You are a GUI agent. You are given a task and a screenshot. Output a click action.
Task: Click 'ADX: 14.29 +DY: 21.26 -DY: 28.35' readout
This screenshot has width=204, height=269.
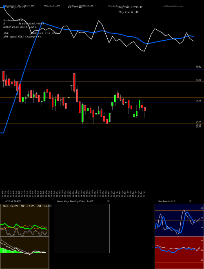27,206
